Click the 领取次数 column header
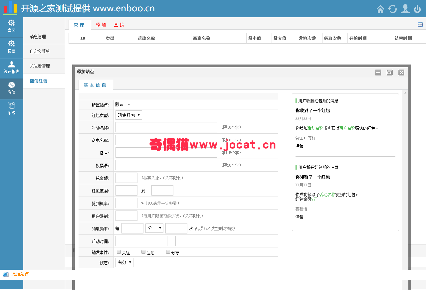 coord(335,38)
